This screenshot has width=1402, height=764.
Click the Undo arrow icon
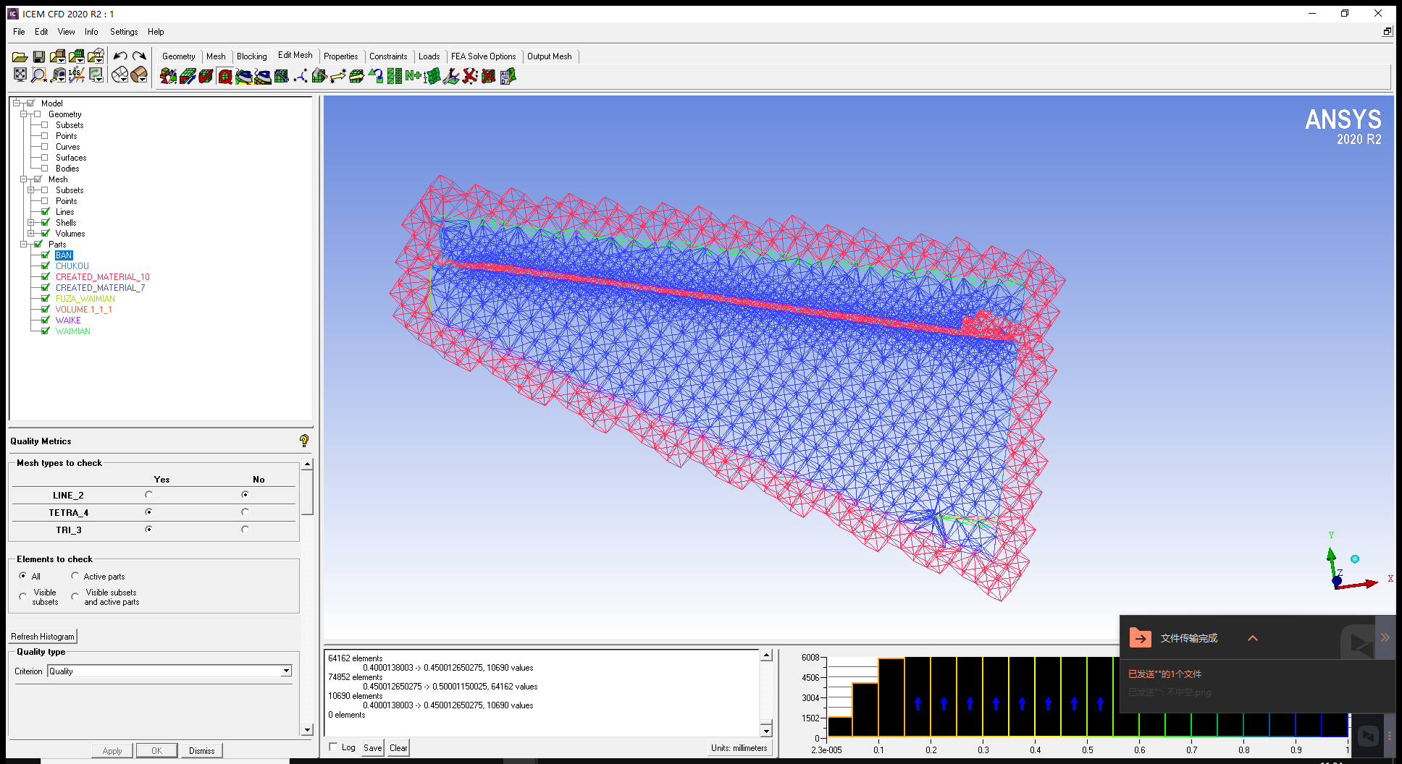(120, 56)
